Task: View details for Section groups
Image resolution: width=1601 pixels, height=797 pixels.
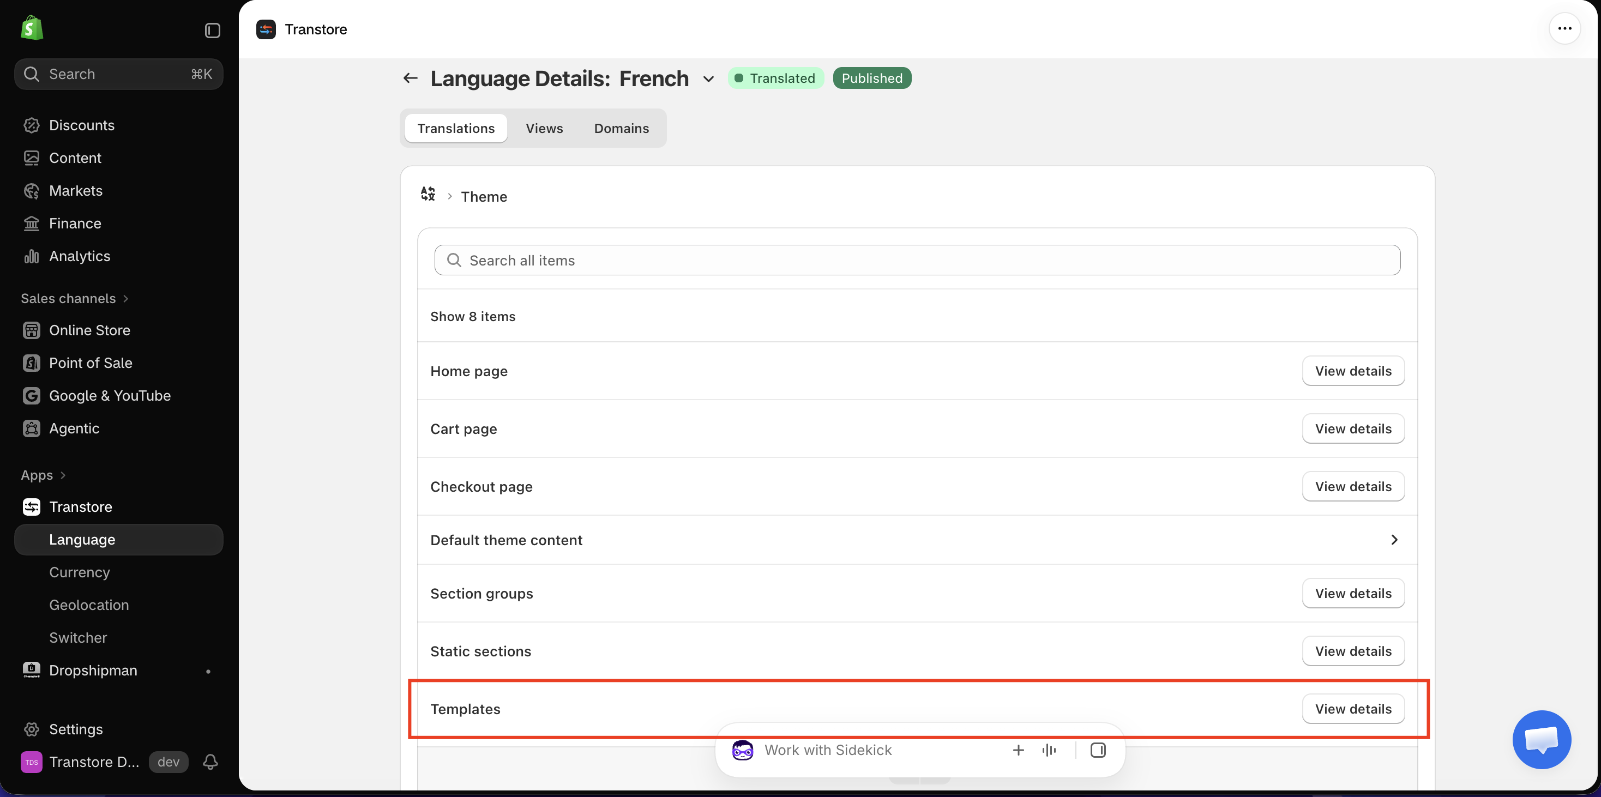Action: 1352,593
